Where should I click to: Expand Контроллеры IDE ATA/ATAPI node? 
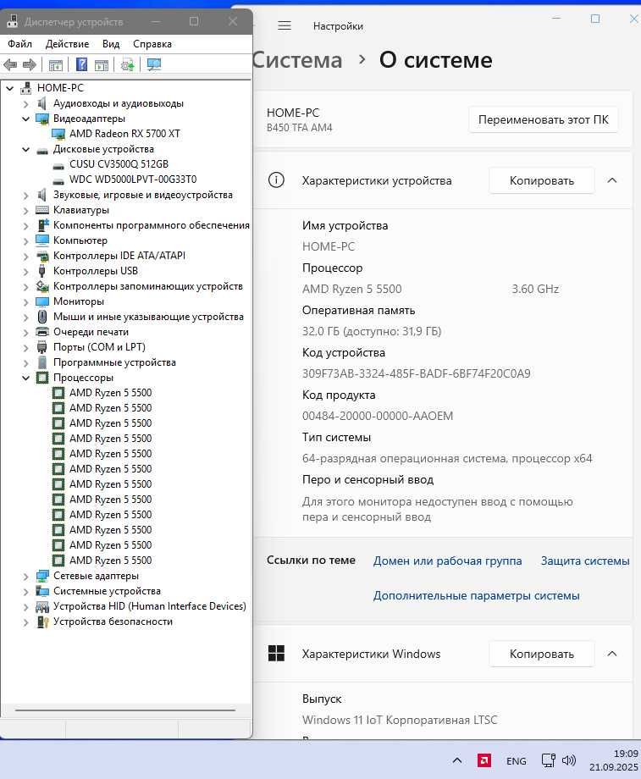pyautogui.click(x=26, y=257)
